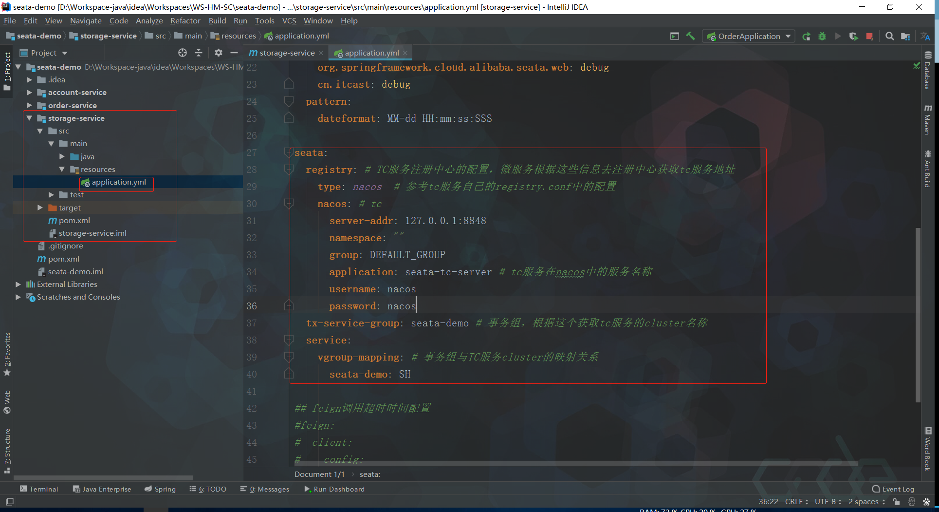The height and width of the screenshot is (512, 939).
Task: Select application.yml in the project tree
Action: point(119,182)
